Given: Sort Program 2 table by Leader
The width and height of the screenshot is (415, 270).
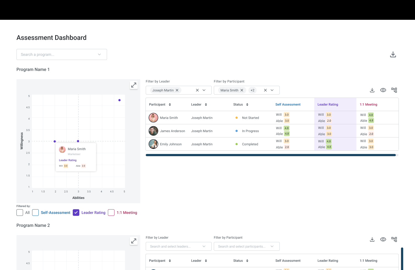Looking at the screenshot, I should tap(206, 261).
